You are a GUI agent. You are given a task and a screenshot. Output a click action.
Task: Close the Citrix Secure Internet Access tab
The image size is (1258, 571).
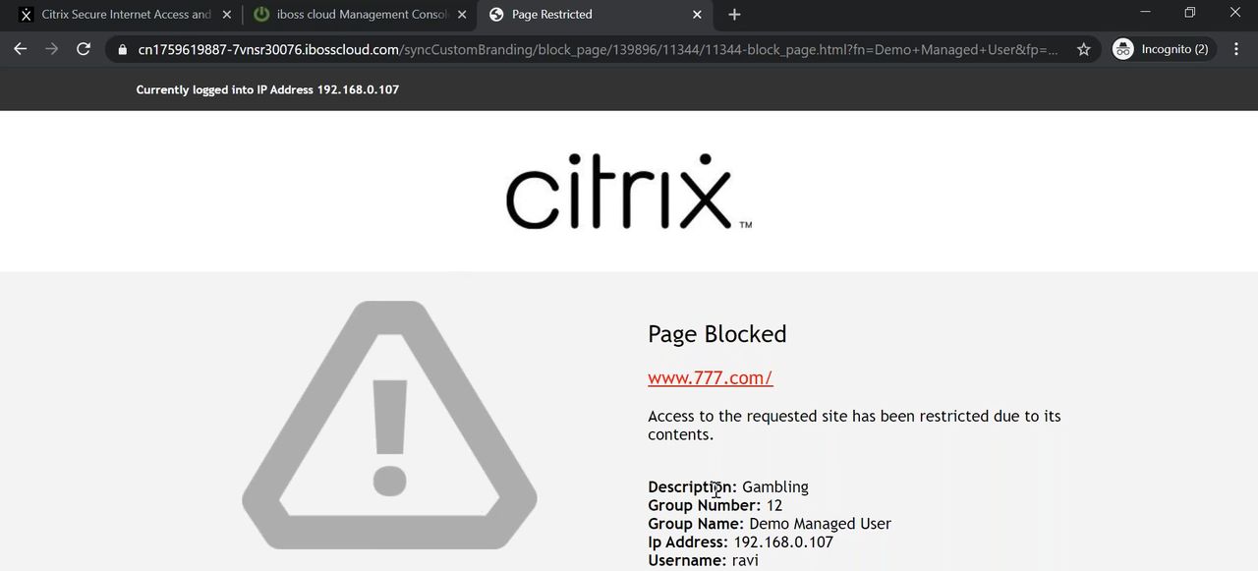click(227, 15)
